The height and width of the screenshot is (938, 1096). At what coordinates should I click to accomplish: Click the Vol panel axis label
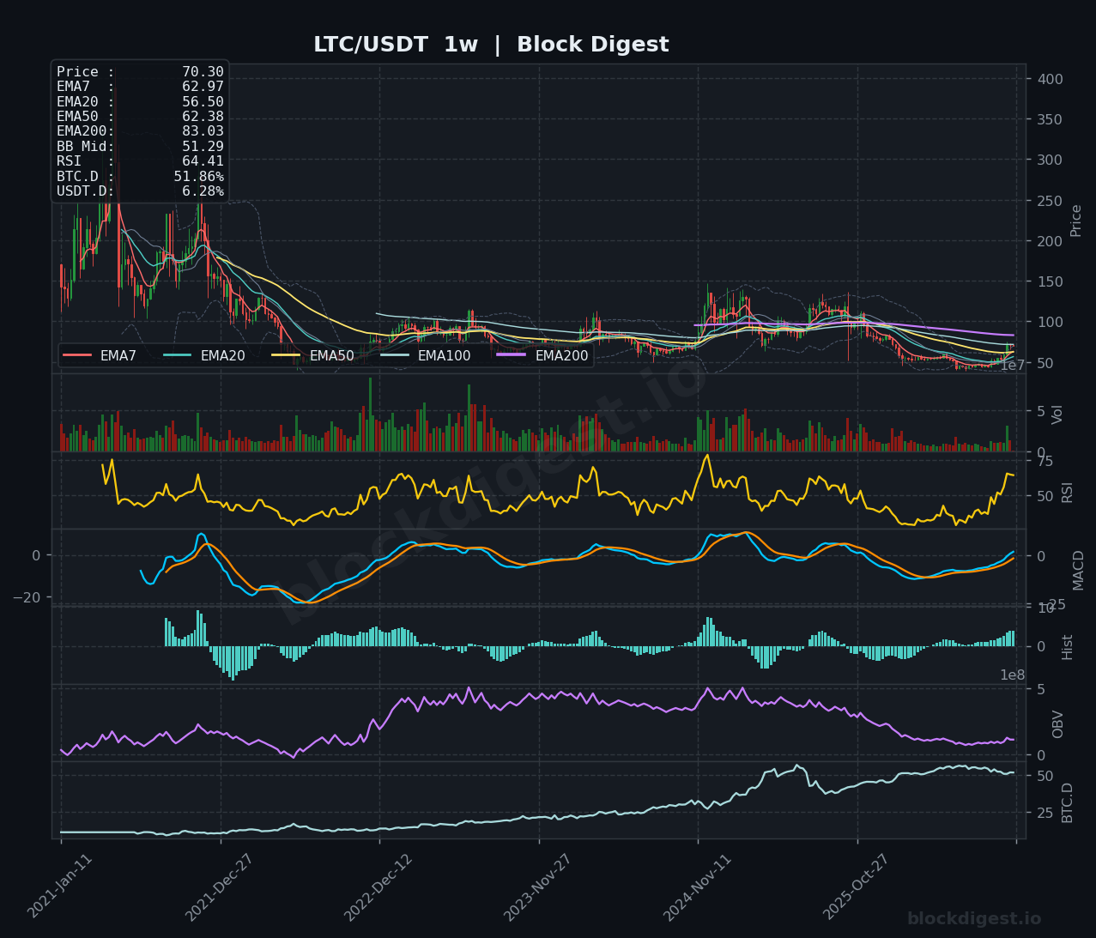tap(1057, 414)
